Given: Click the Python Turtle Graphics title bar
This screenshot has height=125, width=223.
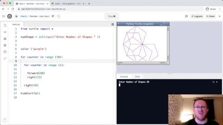Looking at the screenshot, I should (x=140, y=24).
